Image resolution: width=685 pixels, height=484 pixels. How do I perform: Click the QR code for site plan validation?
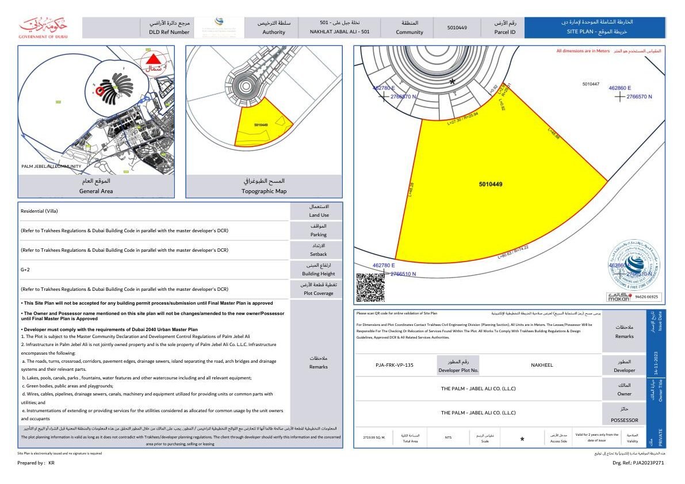(x=370, y=287)
